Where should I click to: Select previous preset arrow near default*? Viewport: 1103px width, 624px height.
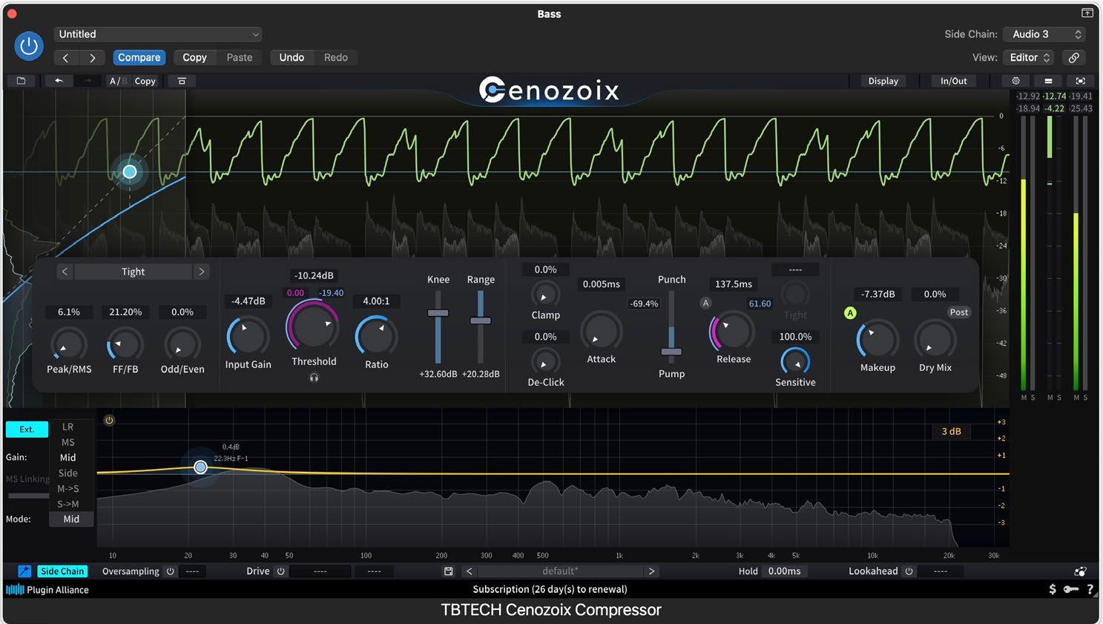pos(469,571)
